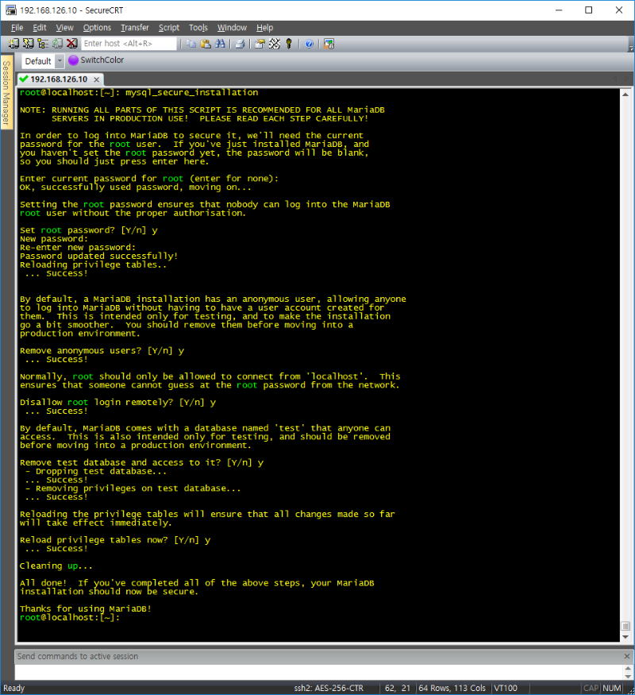Viewport: 635px width, 695px height.
Task: Expand the Default button bar dropdown
Action: [60, 61]
